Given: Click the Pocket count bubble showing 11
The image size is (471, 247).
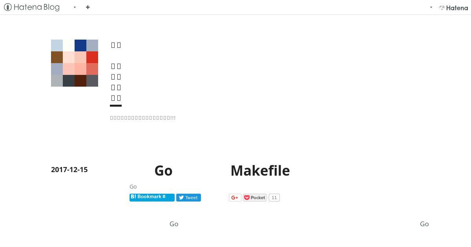Looking at the screenshot, I should (x=274, y=198).
